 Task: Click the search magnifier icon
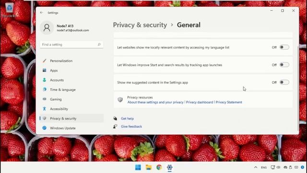99,45
